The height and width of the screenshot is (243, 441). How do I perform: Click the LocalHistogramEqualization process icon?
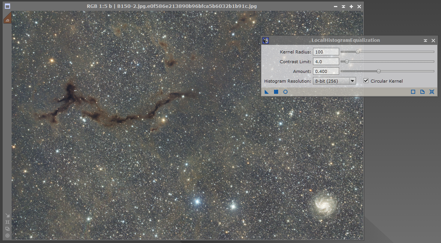(265, 40)
